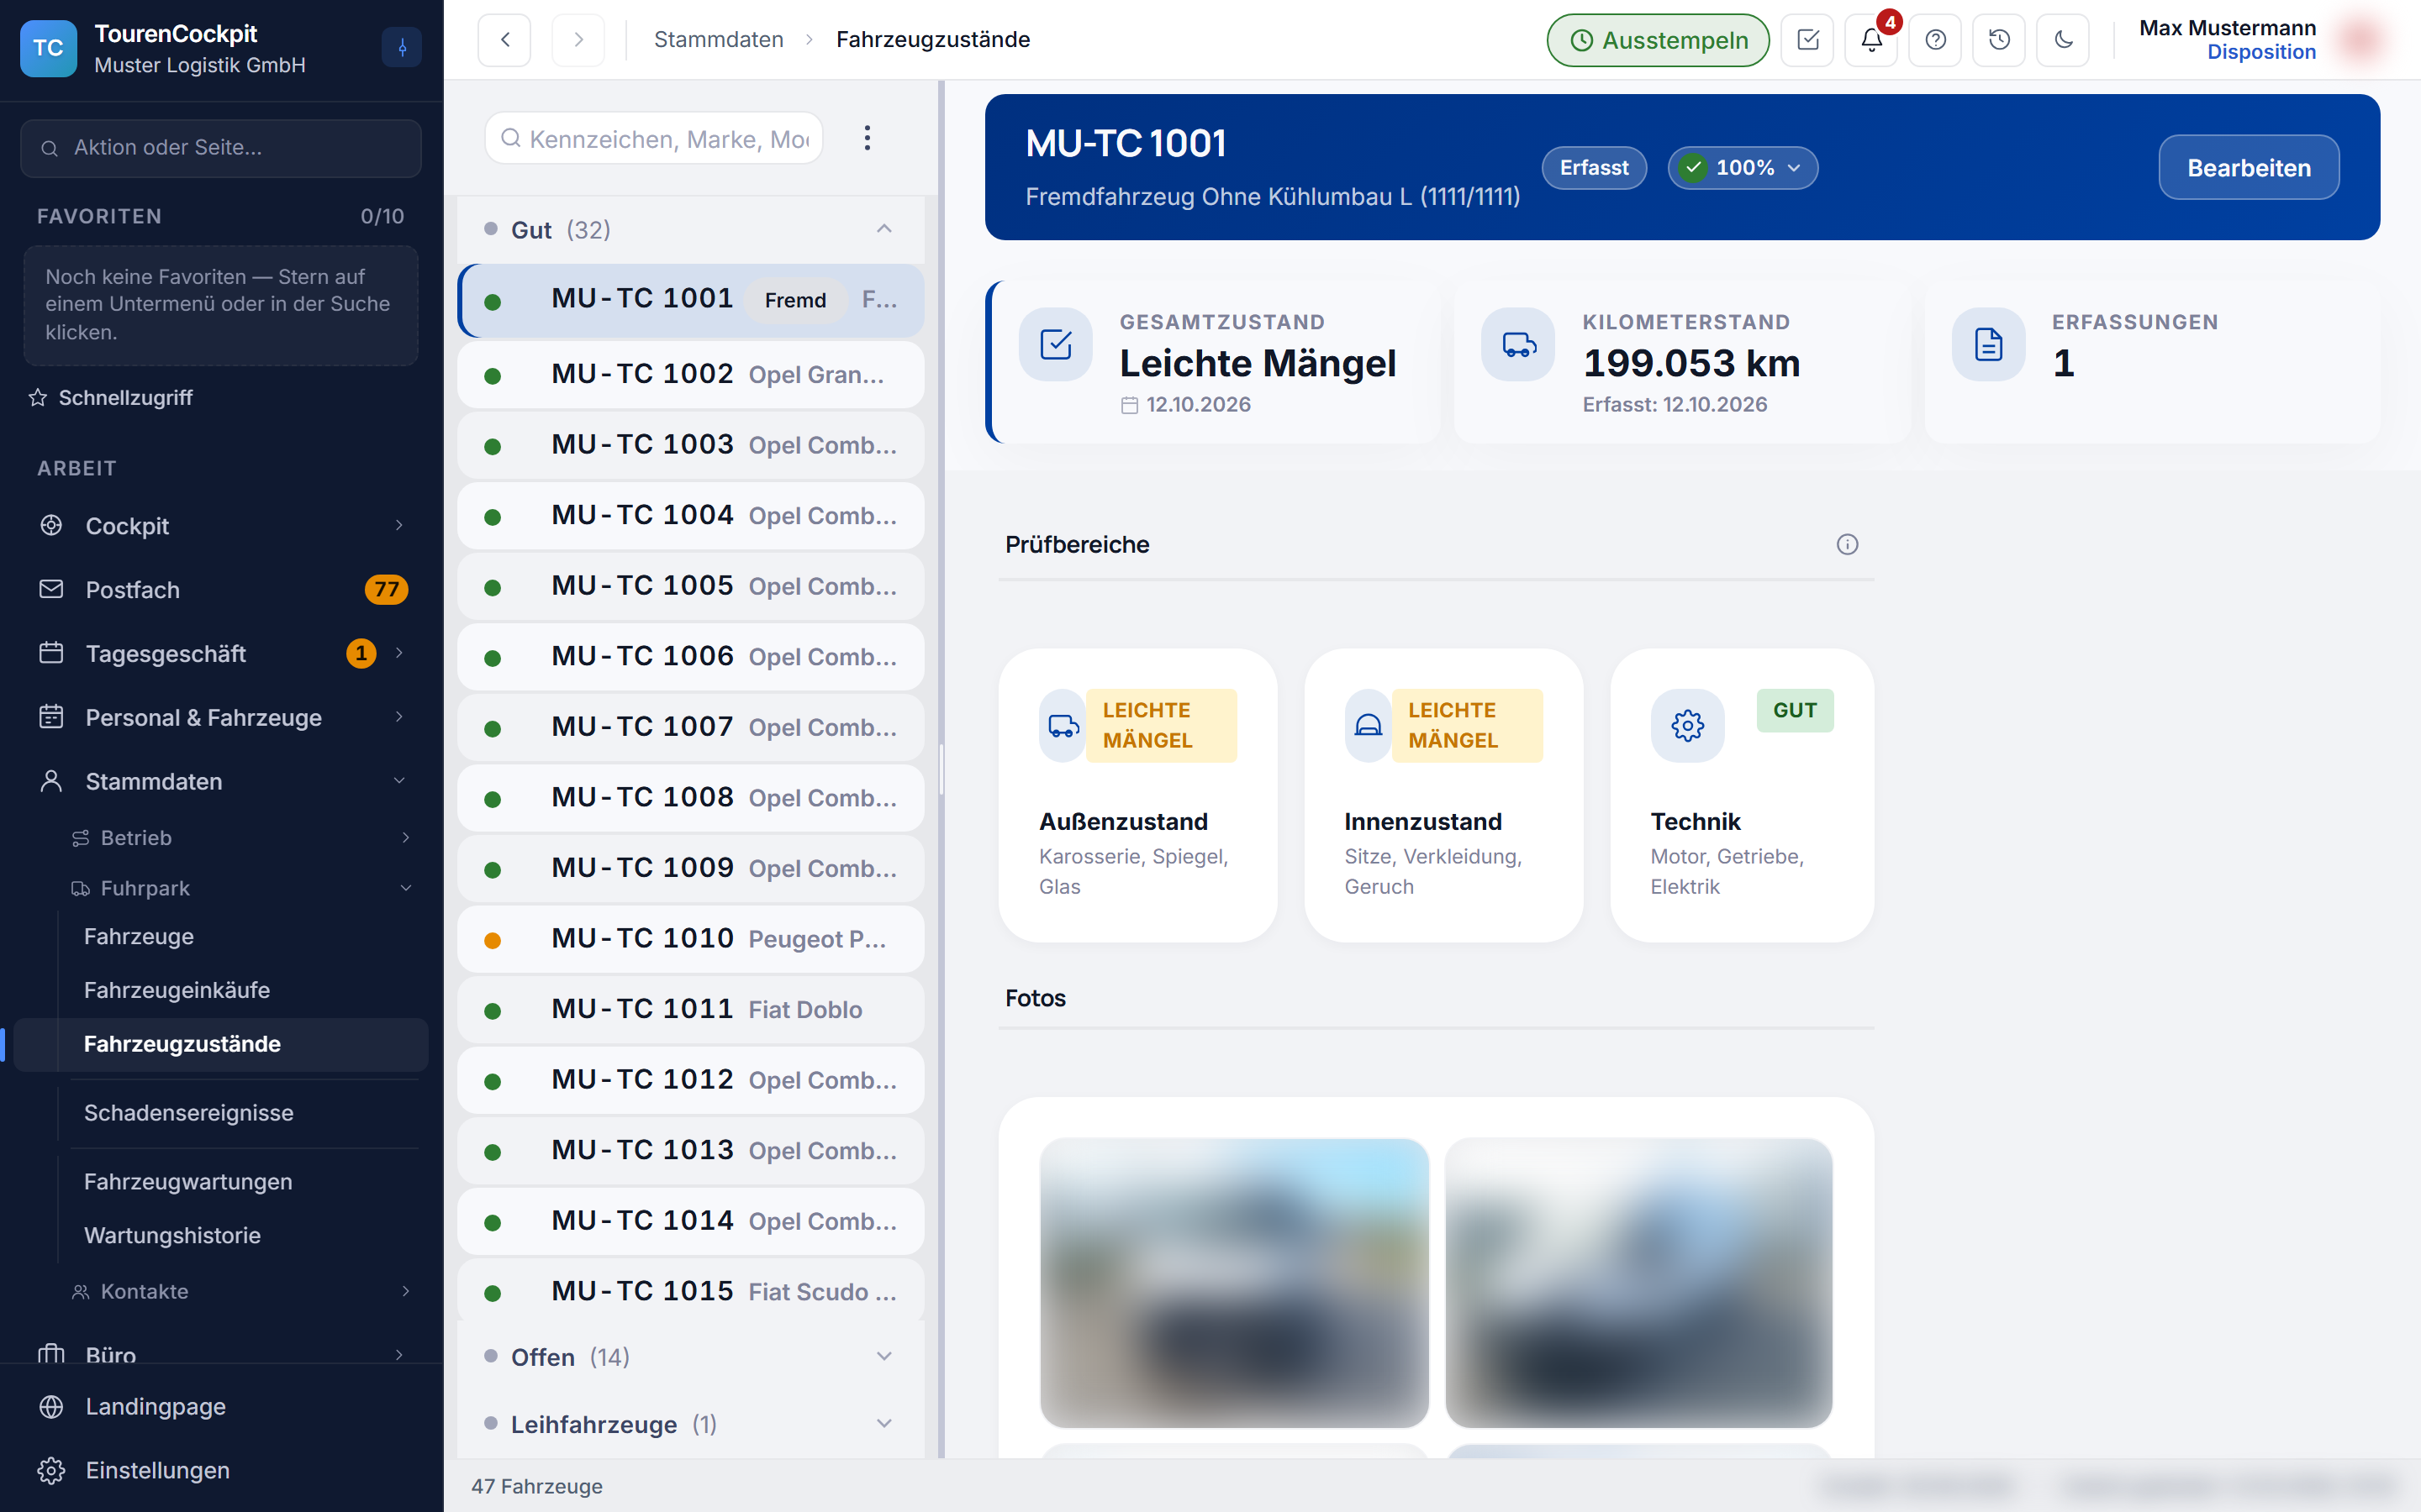Go back with the left arrow button
The height and width of the screenshot is (1512, 2421).
pos(505,40)
